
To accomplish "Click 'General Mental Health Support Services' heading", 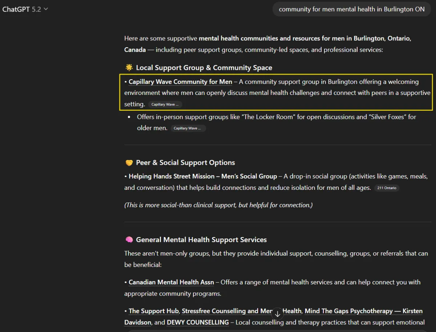I will pos(201,240).
